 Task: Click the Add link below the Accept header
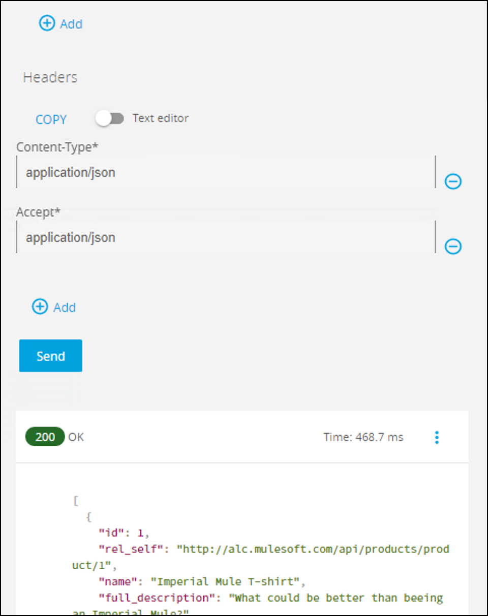click(65, 307)
